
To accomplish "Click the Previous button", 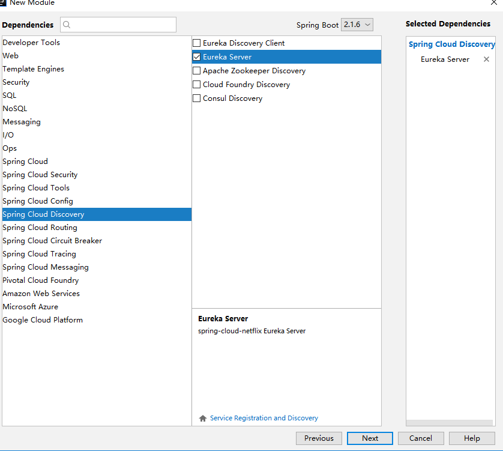I will (x=319, y=438).
